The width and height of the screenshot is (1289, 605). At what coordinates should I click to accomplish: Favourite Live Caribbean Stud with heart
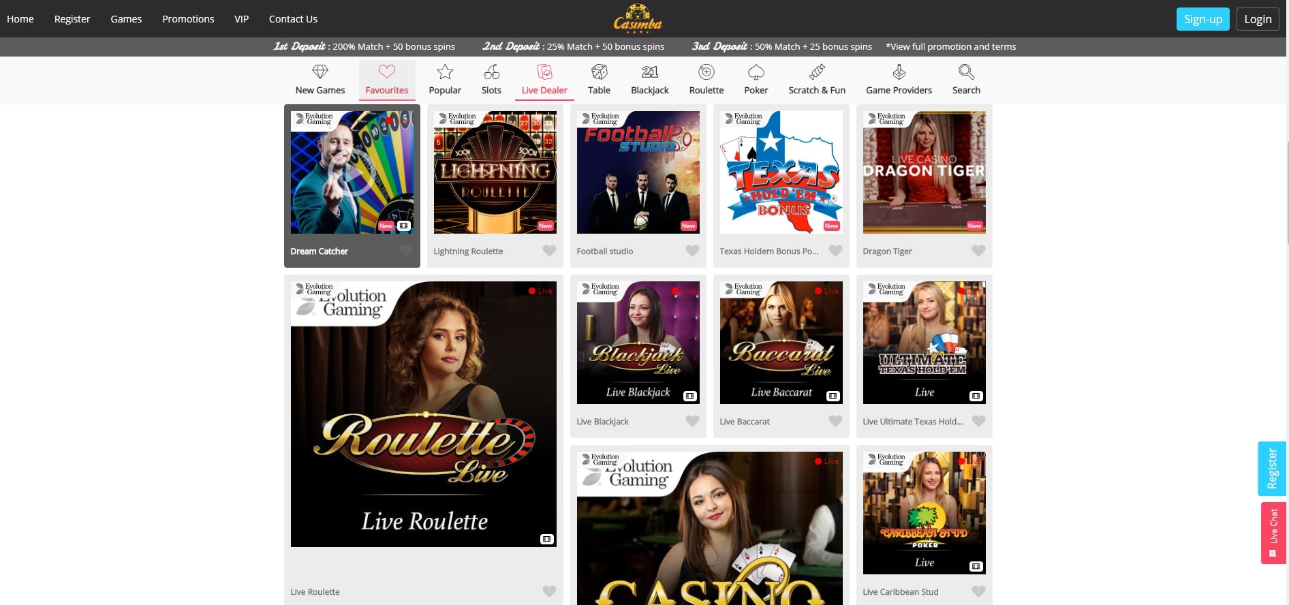click(x=978, y=591)
